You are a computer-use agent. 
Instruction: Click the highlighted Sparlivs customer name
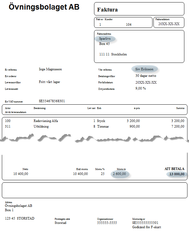[x=105, y=38]
